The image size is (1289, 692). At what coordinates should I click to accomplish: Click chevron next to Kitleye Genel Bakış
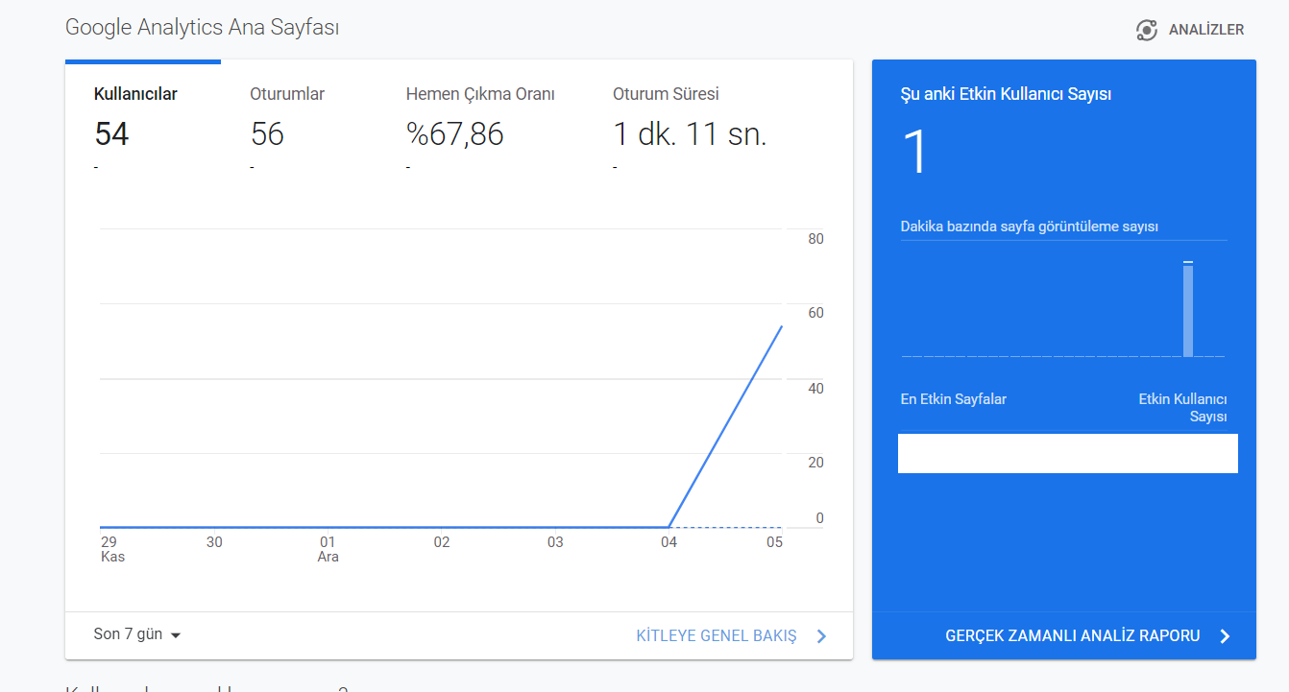click(x=821, y=636)
